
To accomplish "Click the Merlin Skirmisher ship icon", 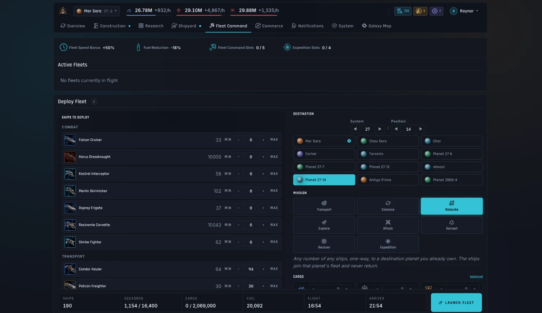I will pyautogui.click(x=70, y=191).
